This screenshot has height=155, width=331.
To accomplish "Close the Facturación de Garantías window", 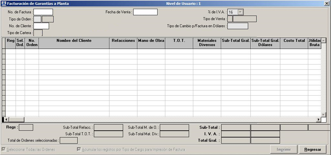I will click(326, 4).
